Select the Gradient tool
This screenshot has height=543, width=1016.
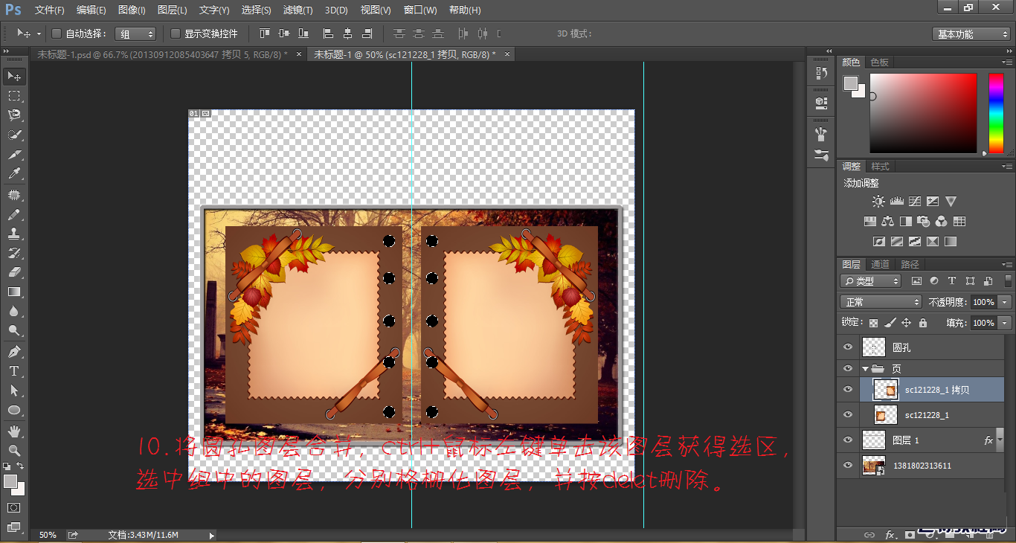[x=14, y=292]
